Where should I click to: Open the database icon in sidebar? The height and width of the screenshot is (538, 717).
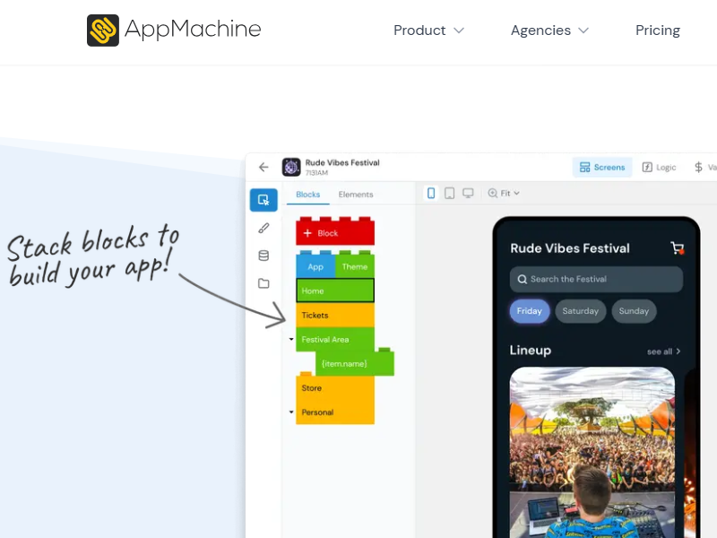click(x=263, y=256)
